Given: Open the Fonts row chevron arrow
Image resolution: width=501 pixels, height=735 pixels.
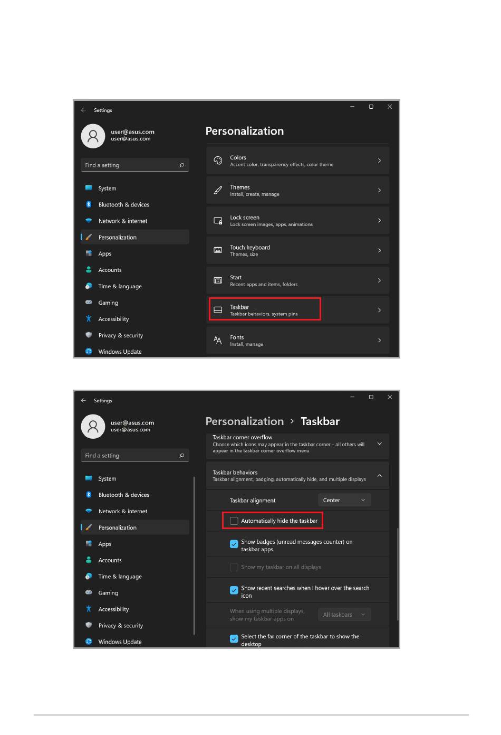Looking at the screenshot, I should pos(379,340).
